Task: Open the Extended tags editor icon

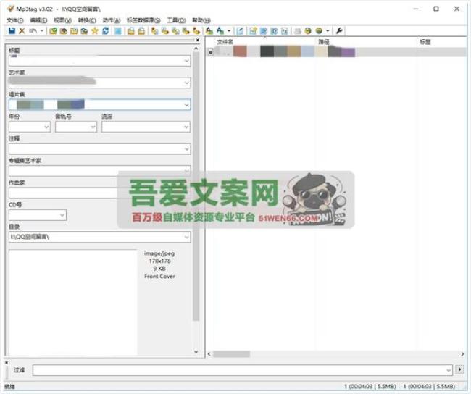Action: (x=240, y=30)
